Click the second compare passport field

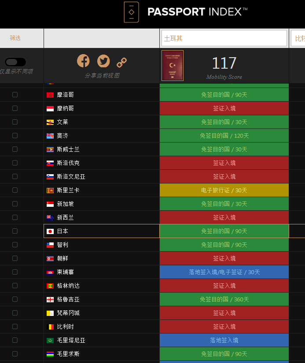tap(298, 38)
